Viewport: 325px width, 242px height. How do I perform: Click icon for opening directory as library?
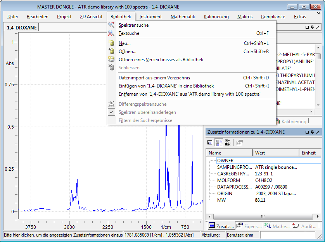point(111,60)
